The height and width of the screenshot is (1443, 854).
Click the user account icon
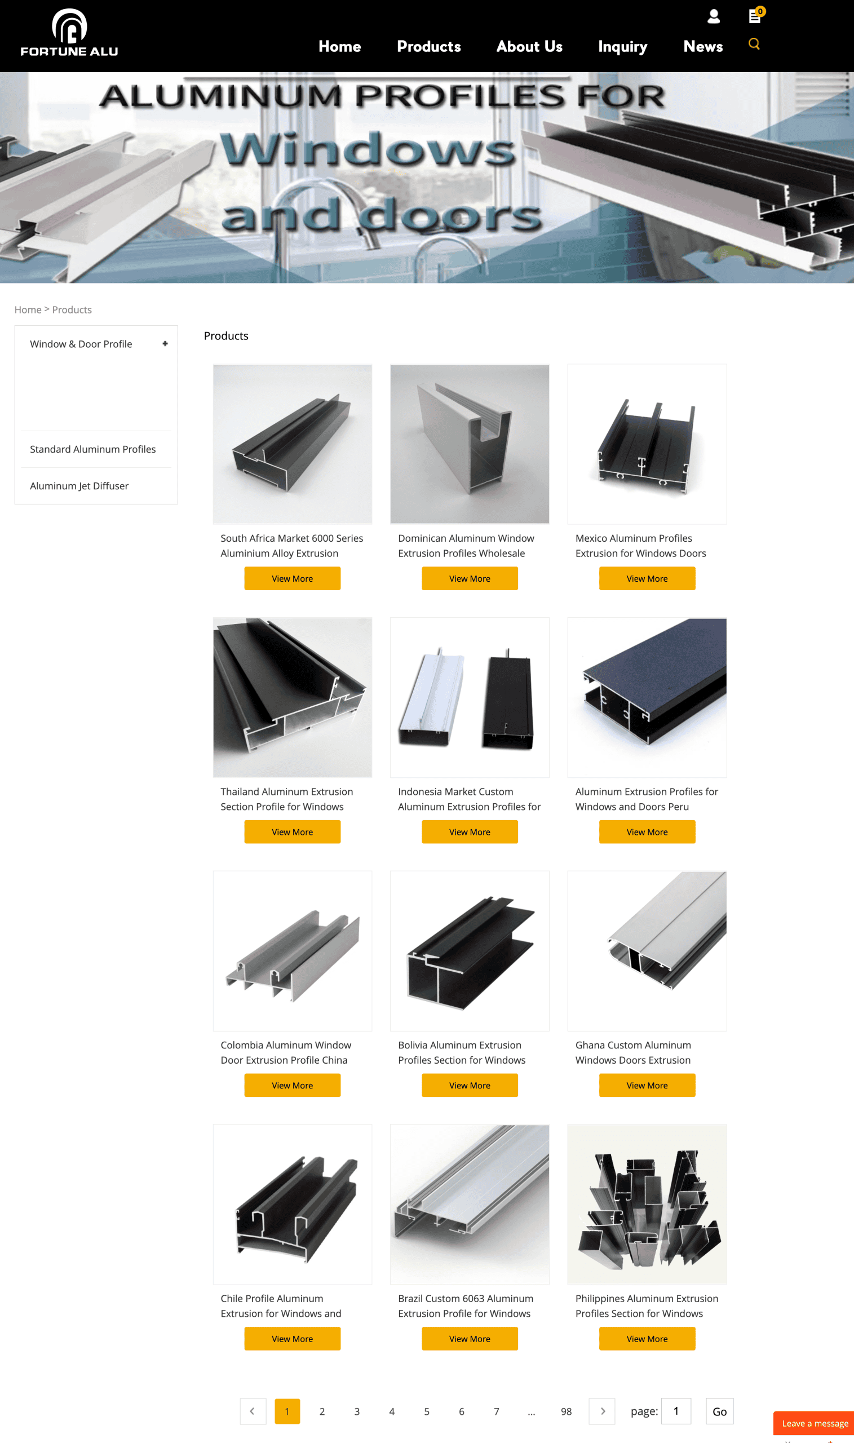[714, 16]
